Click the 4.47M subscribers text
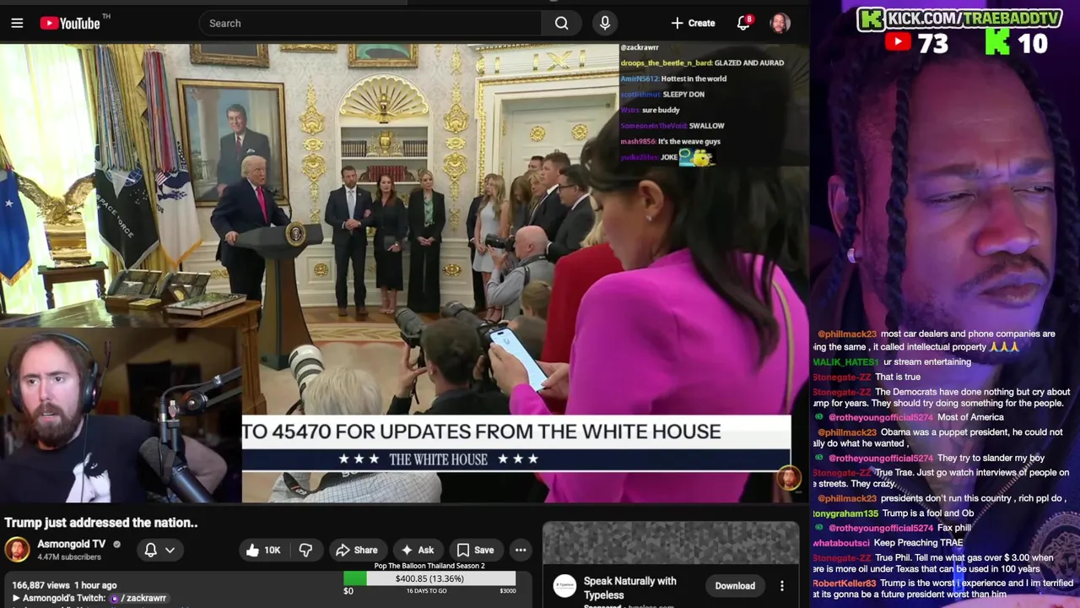Image resolution: width=1080 pixels, height=608 pixels. tap(69, 557)
